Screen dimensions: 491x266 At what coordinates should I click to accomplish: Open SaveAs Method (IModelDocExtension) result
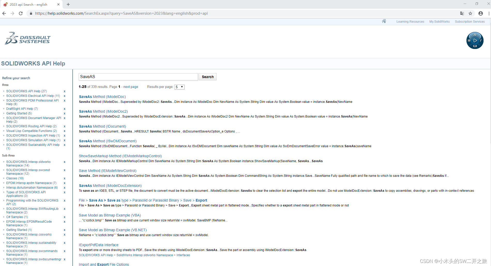110,186
